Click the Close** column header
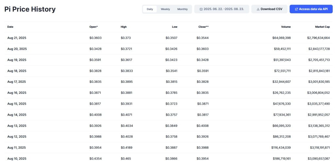This screenshot has width=335, height=161. tap(203, 27)
